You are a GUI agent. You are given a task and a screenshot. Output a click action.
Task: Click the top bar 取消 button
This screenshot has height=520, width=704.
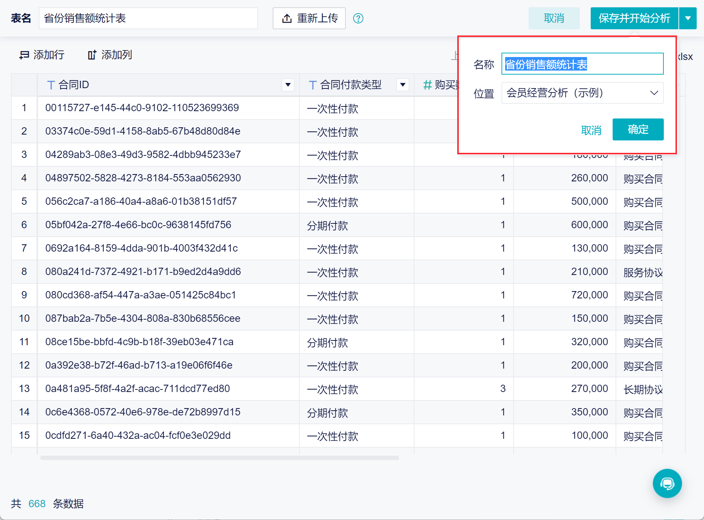click(x=554, y=18)
